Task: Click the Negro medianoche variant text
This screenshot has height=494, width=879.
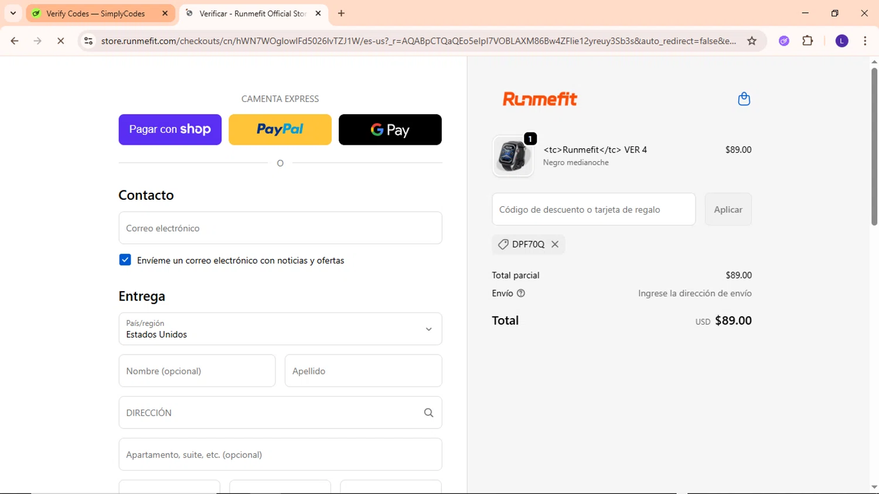Action: click(x=575, y=162)
